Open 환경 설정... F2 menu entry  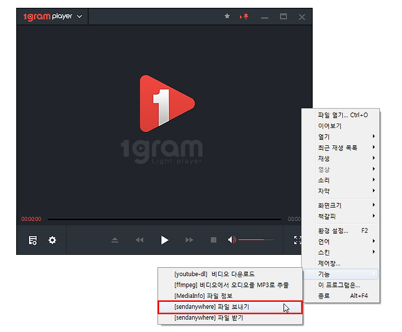point(341,231)
